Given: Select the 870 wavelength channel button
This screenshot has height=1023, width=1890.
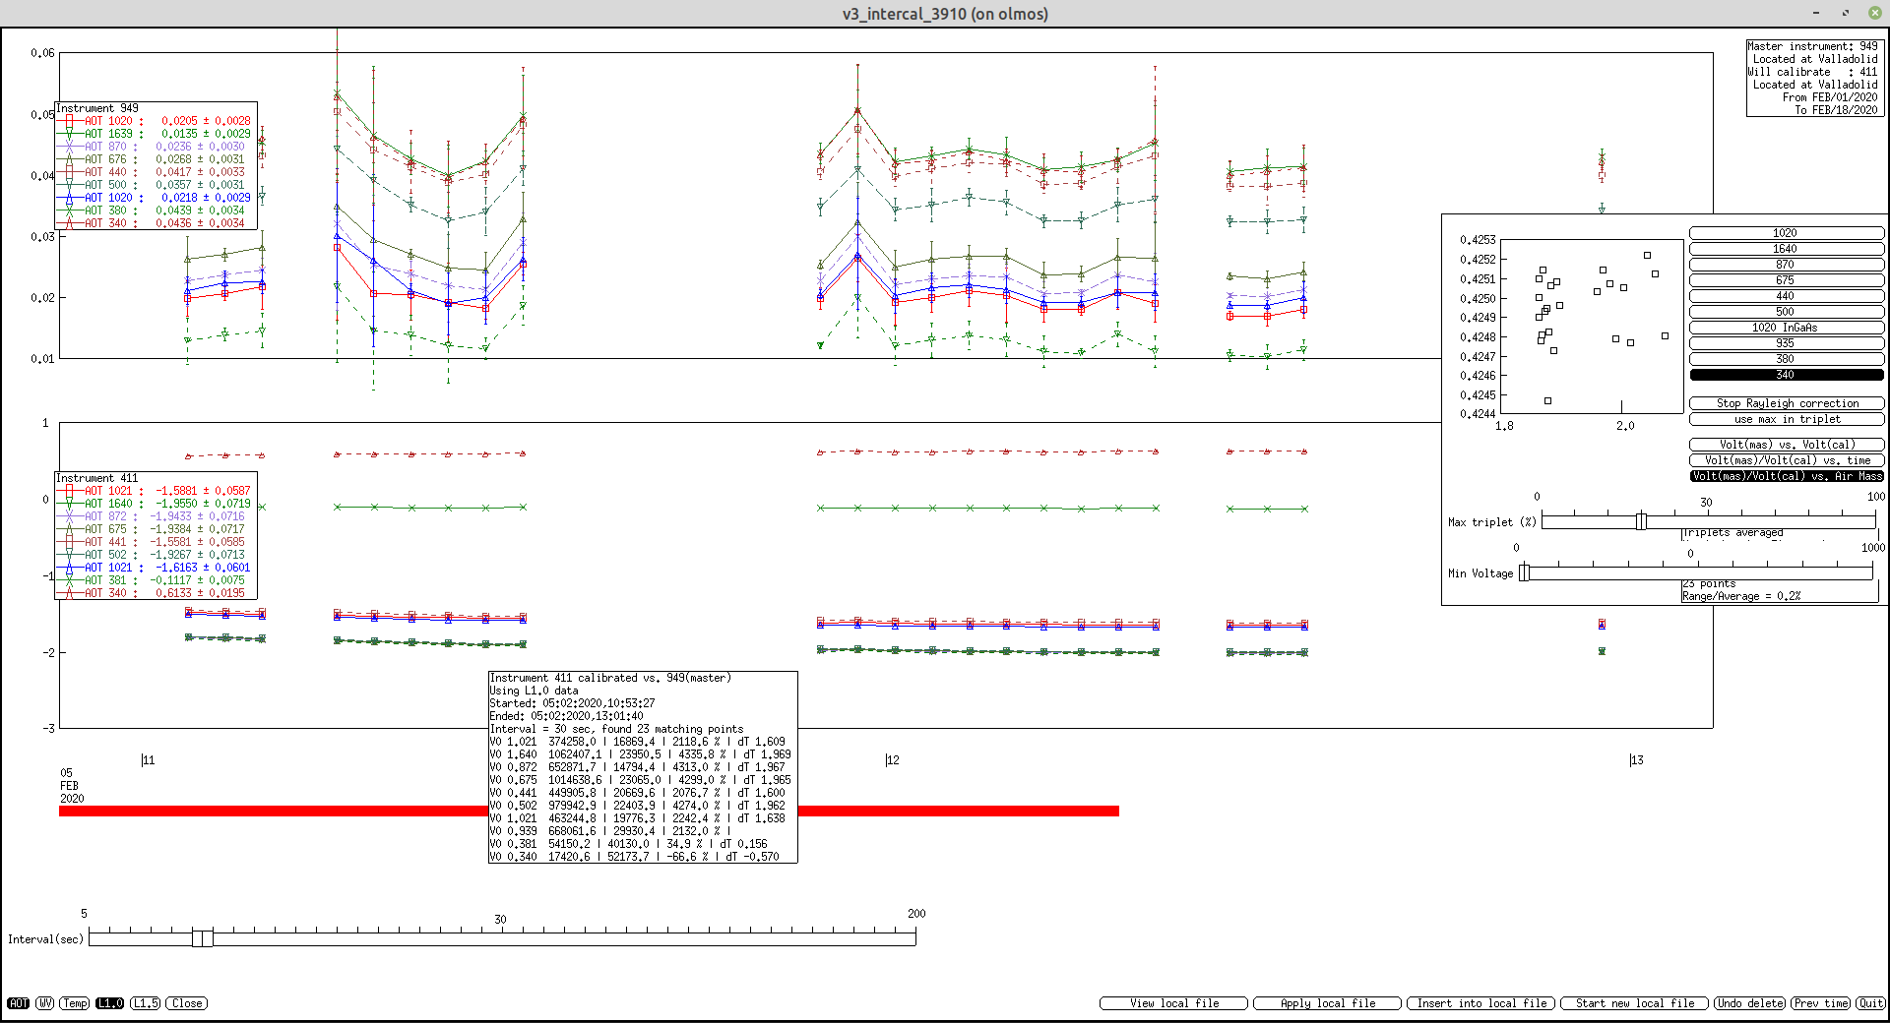Looking at the screenshot, I should pyautogui.click(x=1786, y=265).
